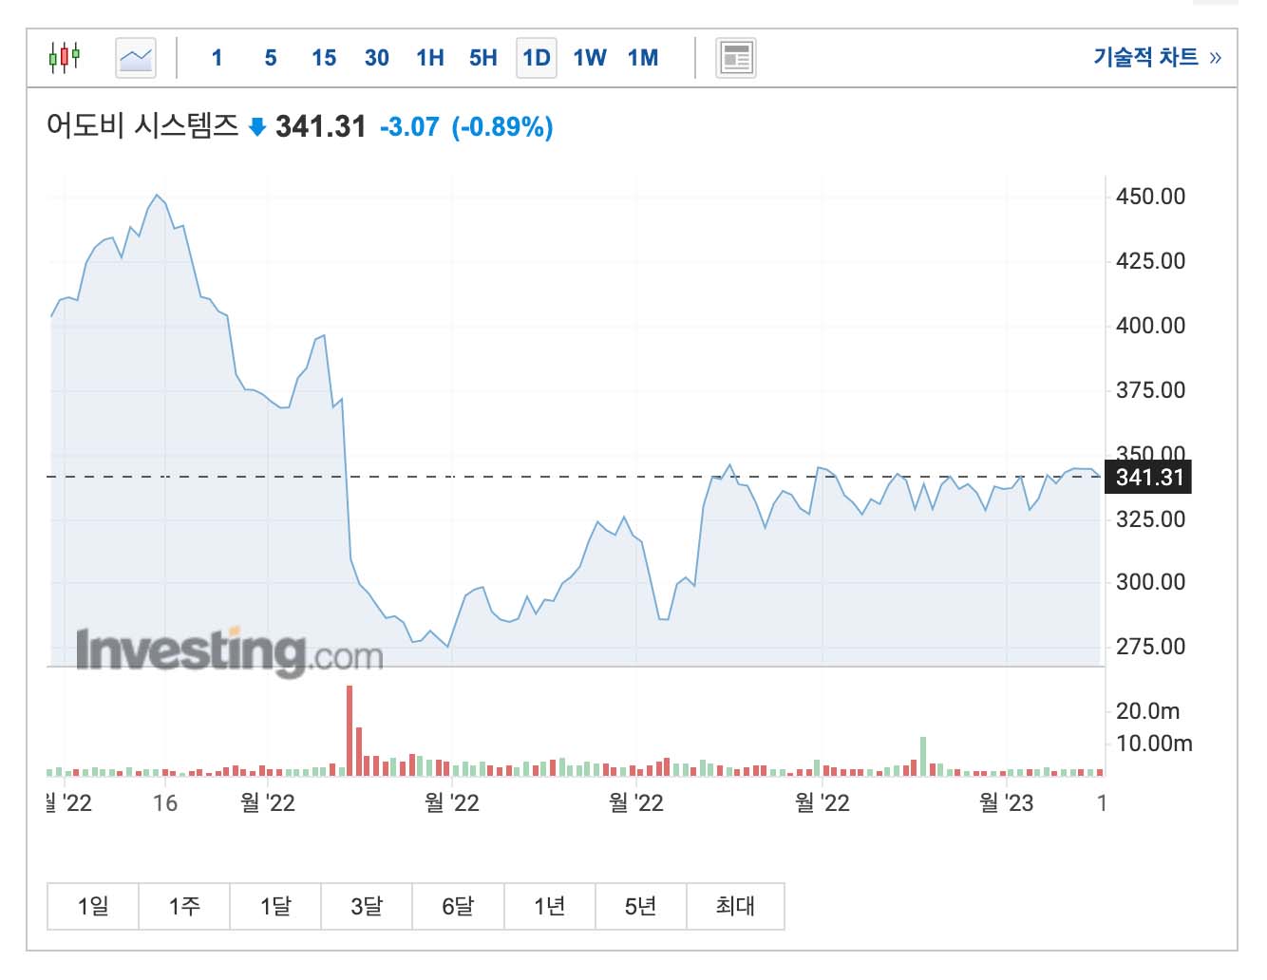Show the 5년 time range
Viewport: 1267px width, 980px height.
pyautogui.click(x=640, y=906)
